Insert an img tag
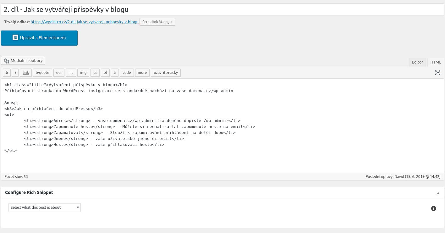 click(x=83, y=73)
